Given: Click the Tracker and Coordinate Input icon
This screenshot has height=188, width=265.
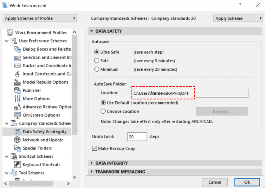Looking at the screenshot, I should 18,66.
